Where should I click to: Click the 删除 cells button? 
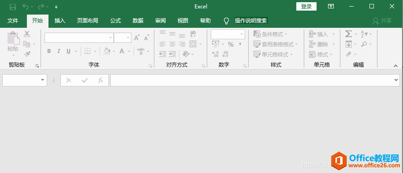pos(319,44)
